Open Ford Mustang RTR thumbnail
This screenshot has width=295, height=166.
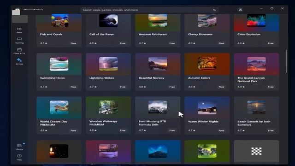point(158,107)
